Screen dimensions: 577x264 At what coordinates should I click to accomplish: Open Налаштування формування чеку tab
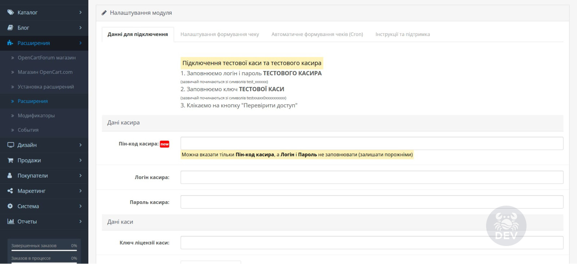point(220,35)
